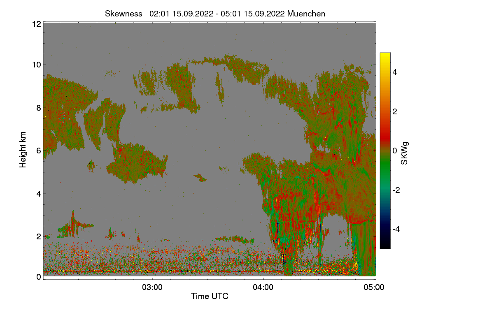The width and height of the screenshot is (494, 329).
Task: Click the 05:00 time tick label
Action: 374,287
